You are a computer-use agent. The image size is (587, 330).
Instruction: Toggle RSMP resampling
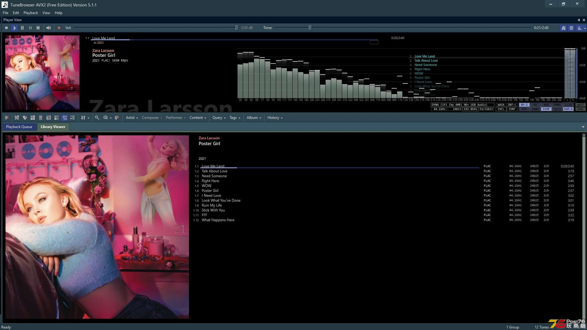546,109
